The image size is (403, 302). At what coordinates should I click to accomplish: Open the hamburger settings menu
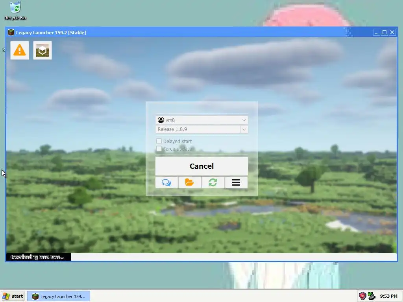(236, 182)
